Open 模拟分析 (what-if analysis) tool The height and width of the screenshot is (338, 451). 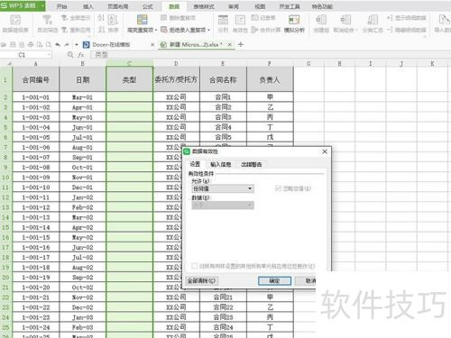click(294, 23)
